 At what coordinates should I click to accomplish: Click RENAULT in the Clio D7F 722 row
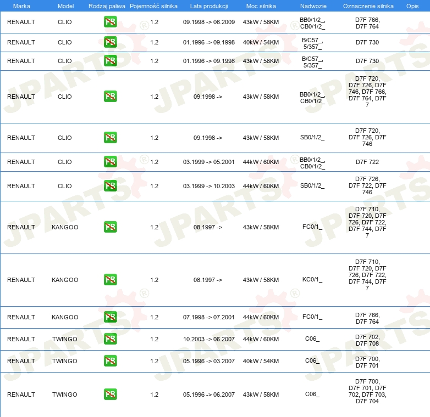click(21, 162)
